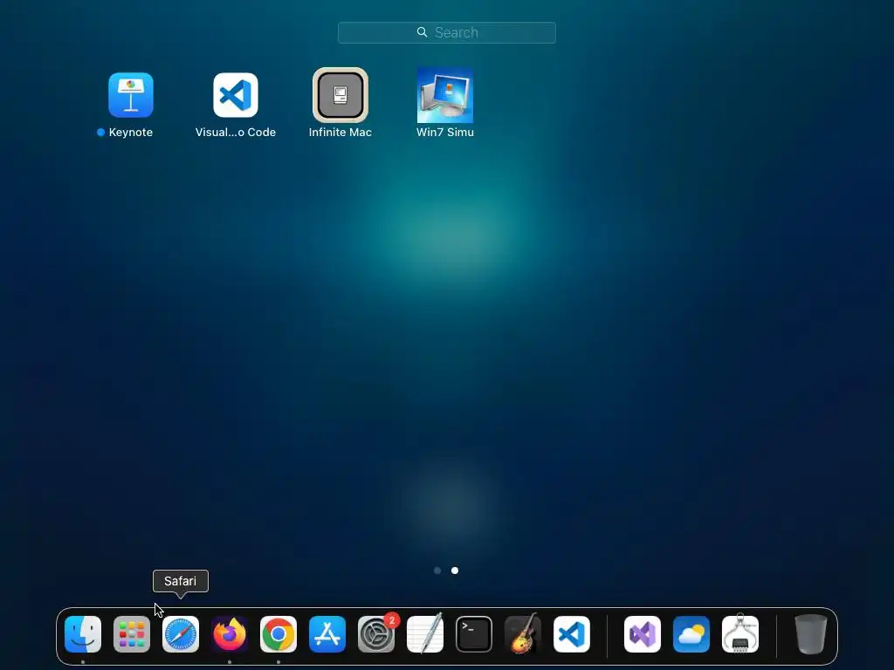Viewport: 894px width, 670px height.
Task: Click the "Infinite Mac" label
Action: [340, 133]
